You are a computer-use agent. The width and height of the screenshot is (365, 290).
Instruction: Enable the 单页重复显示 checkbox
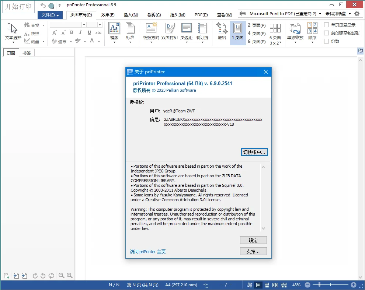click(326, 25)
